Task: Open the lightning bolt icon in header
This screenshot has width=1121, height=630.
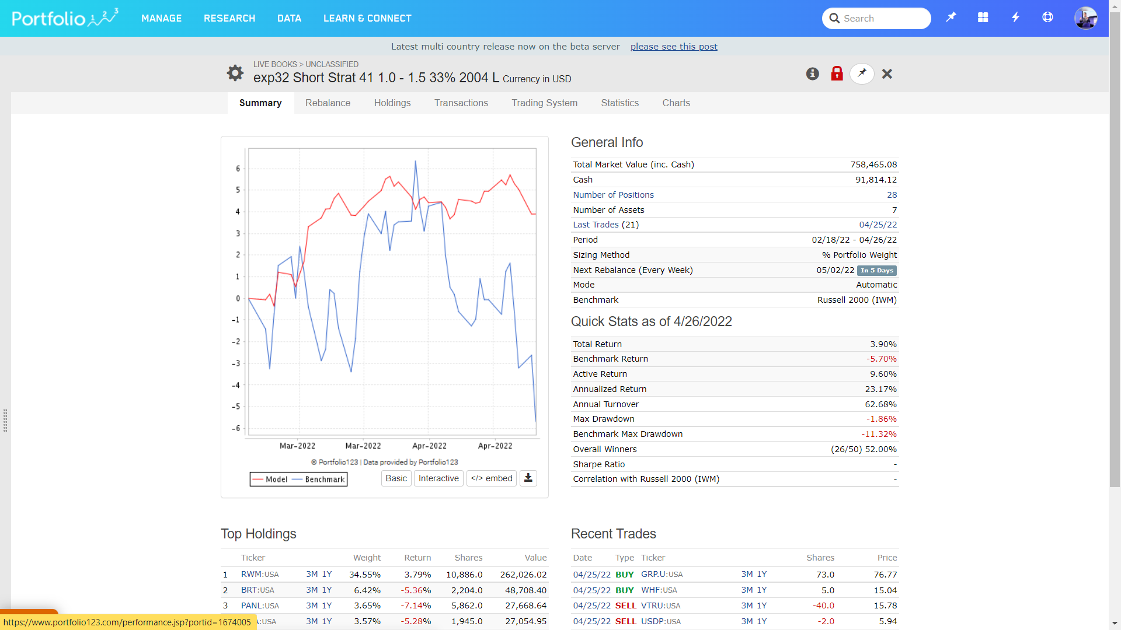Action: (1015, 17)
